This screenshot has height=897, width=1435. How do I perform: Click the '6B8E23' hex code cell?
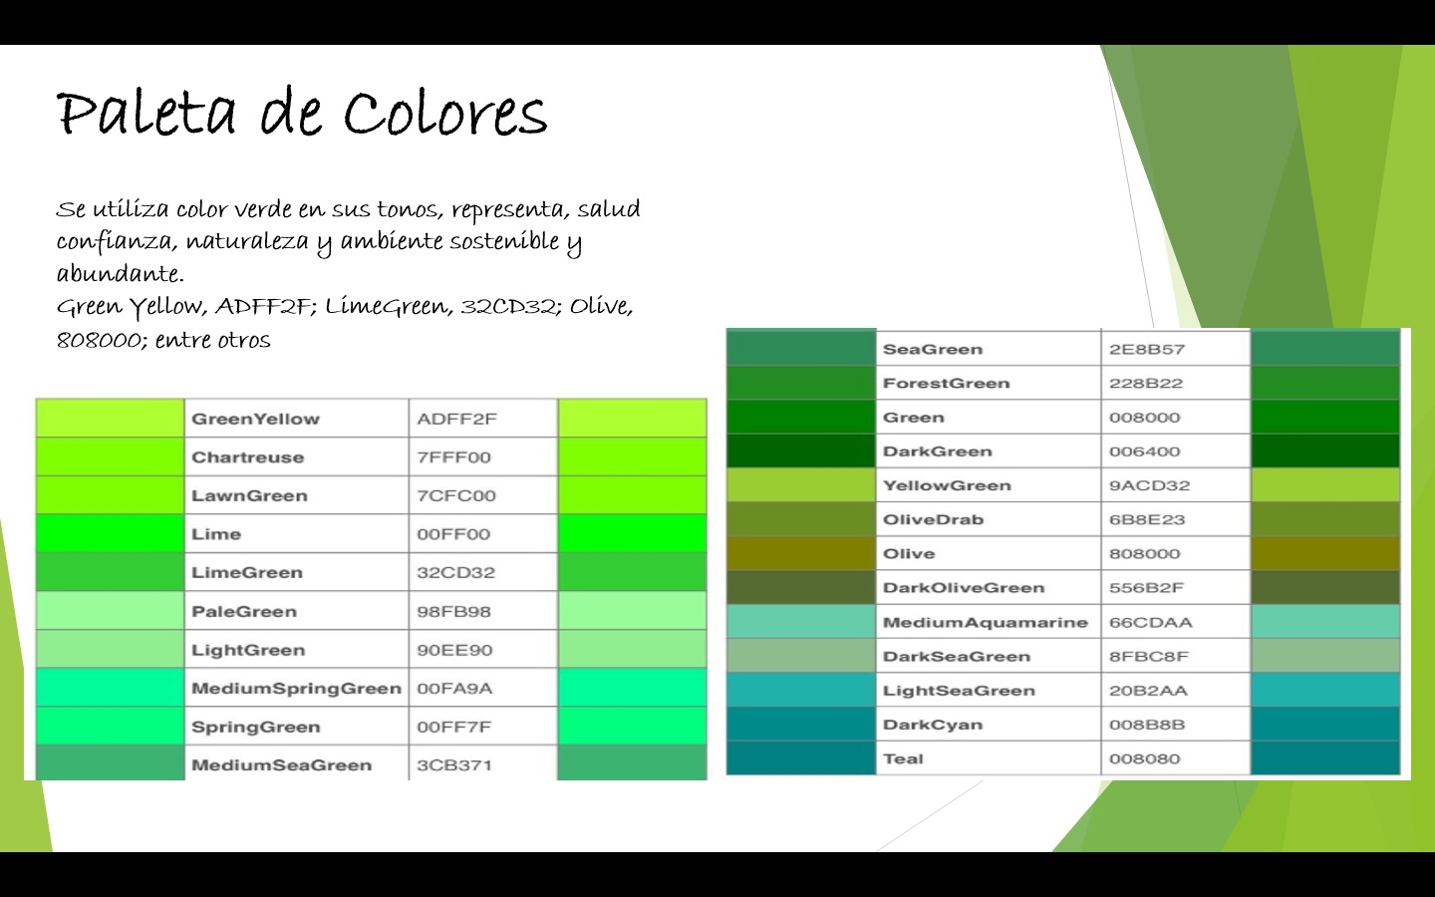1176,519
